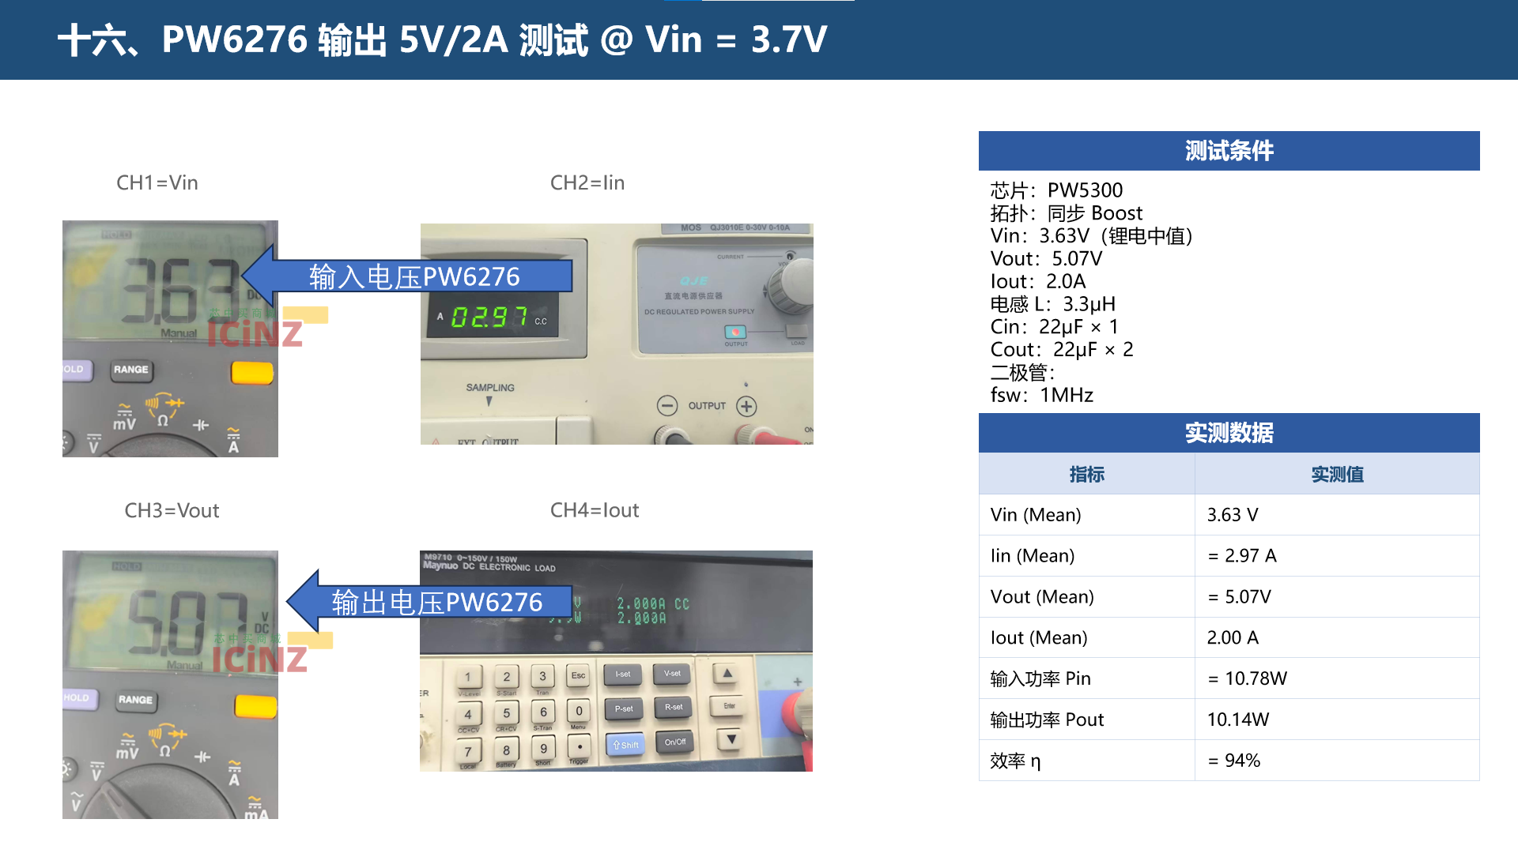Select the Vout (Mean) table cell
1518x853 pixels.
click(x=1086, y=597)
